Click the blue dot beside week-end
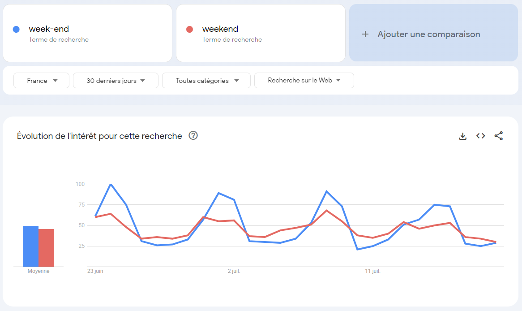Viewport: 522px width, 311px height. tap(17, 29)
